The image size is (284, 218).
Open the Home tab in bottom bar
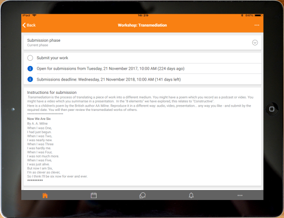[x=45, y=195]
